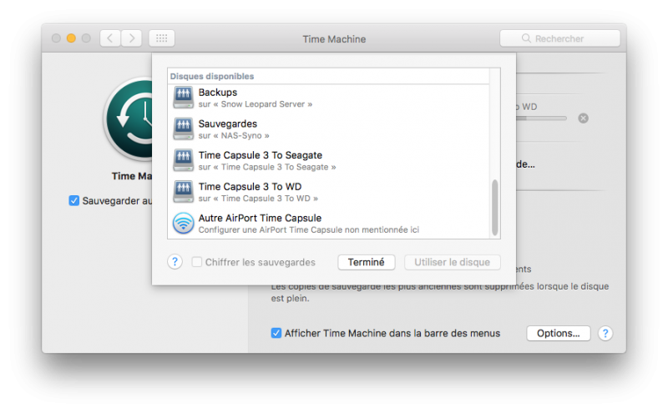Open help in the disk selection sheet
668x413 pixels.
tap(175, 261)
